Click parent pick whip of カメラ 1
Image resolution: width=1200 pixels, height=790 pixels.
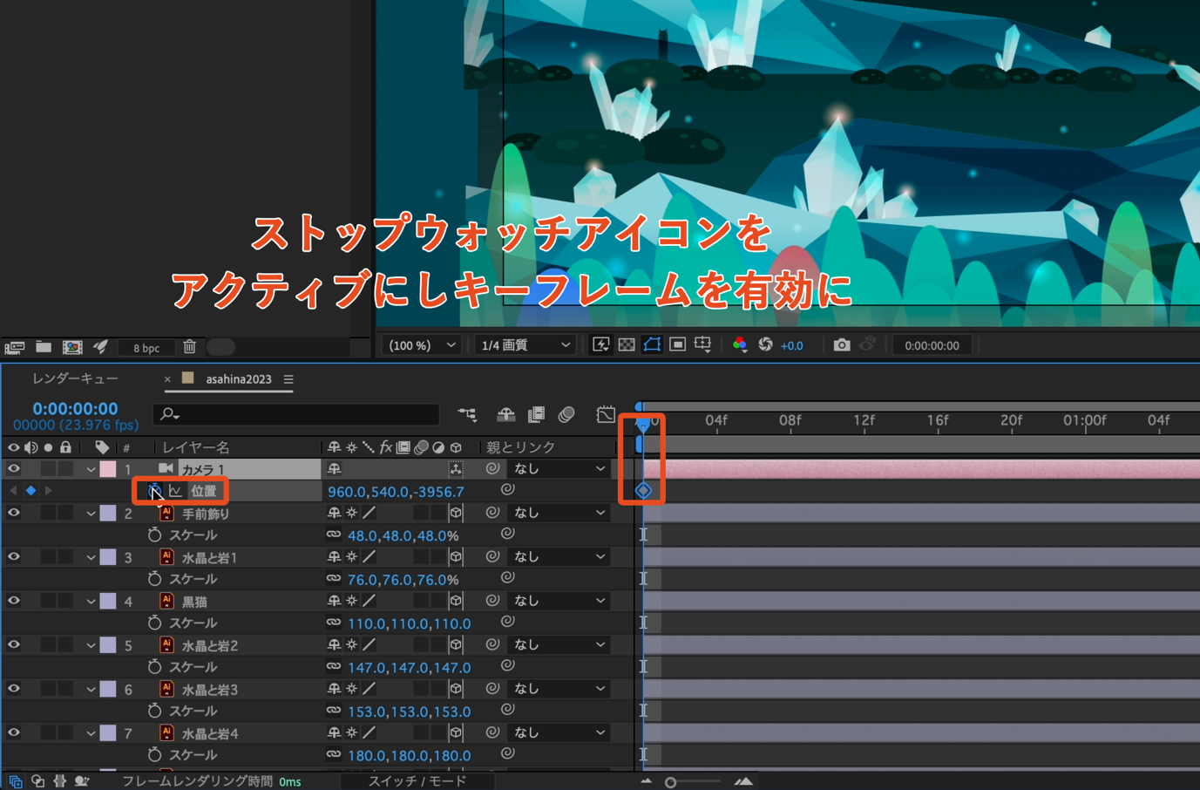(x=492, y=469)
